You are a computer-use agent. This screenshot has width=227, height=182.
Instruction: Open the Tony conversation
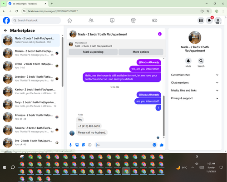[30, 104]
